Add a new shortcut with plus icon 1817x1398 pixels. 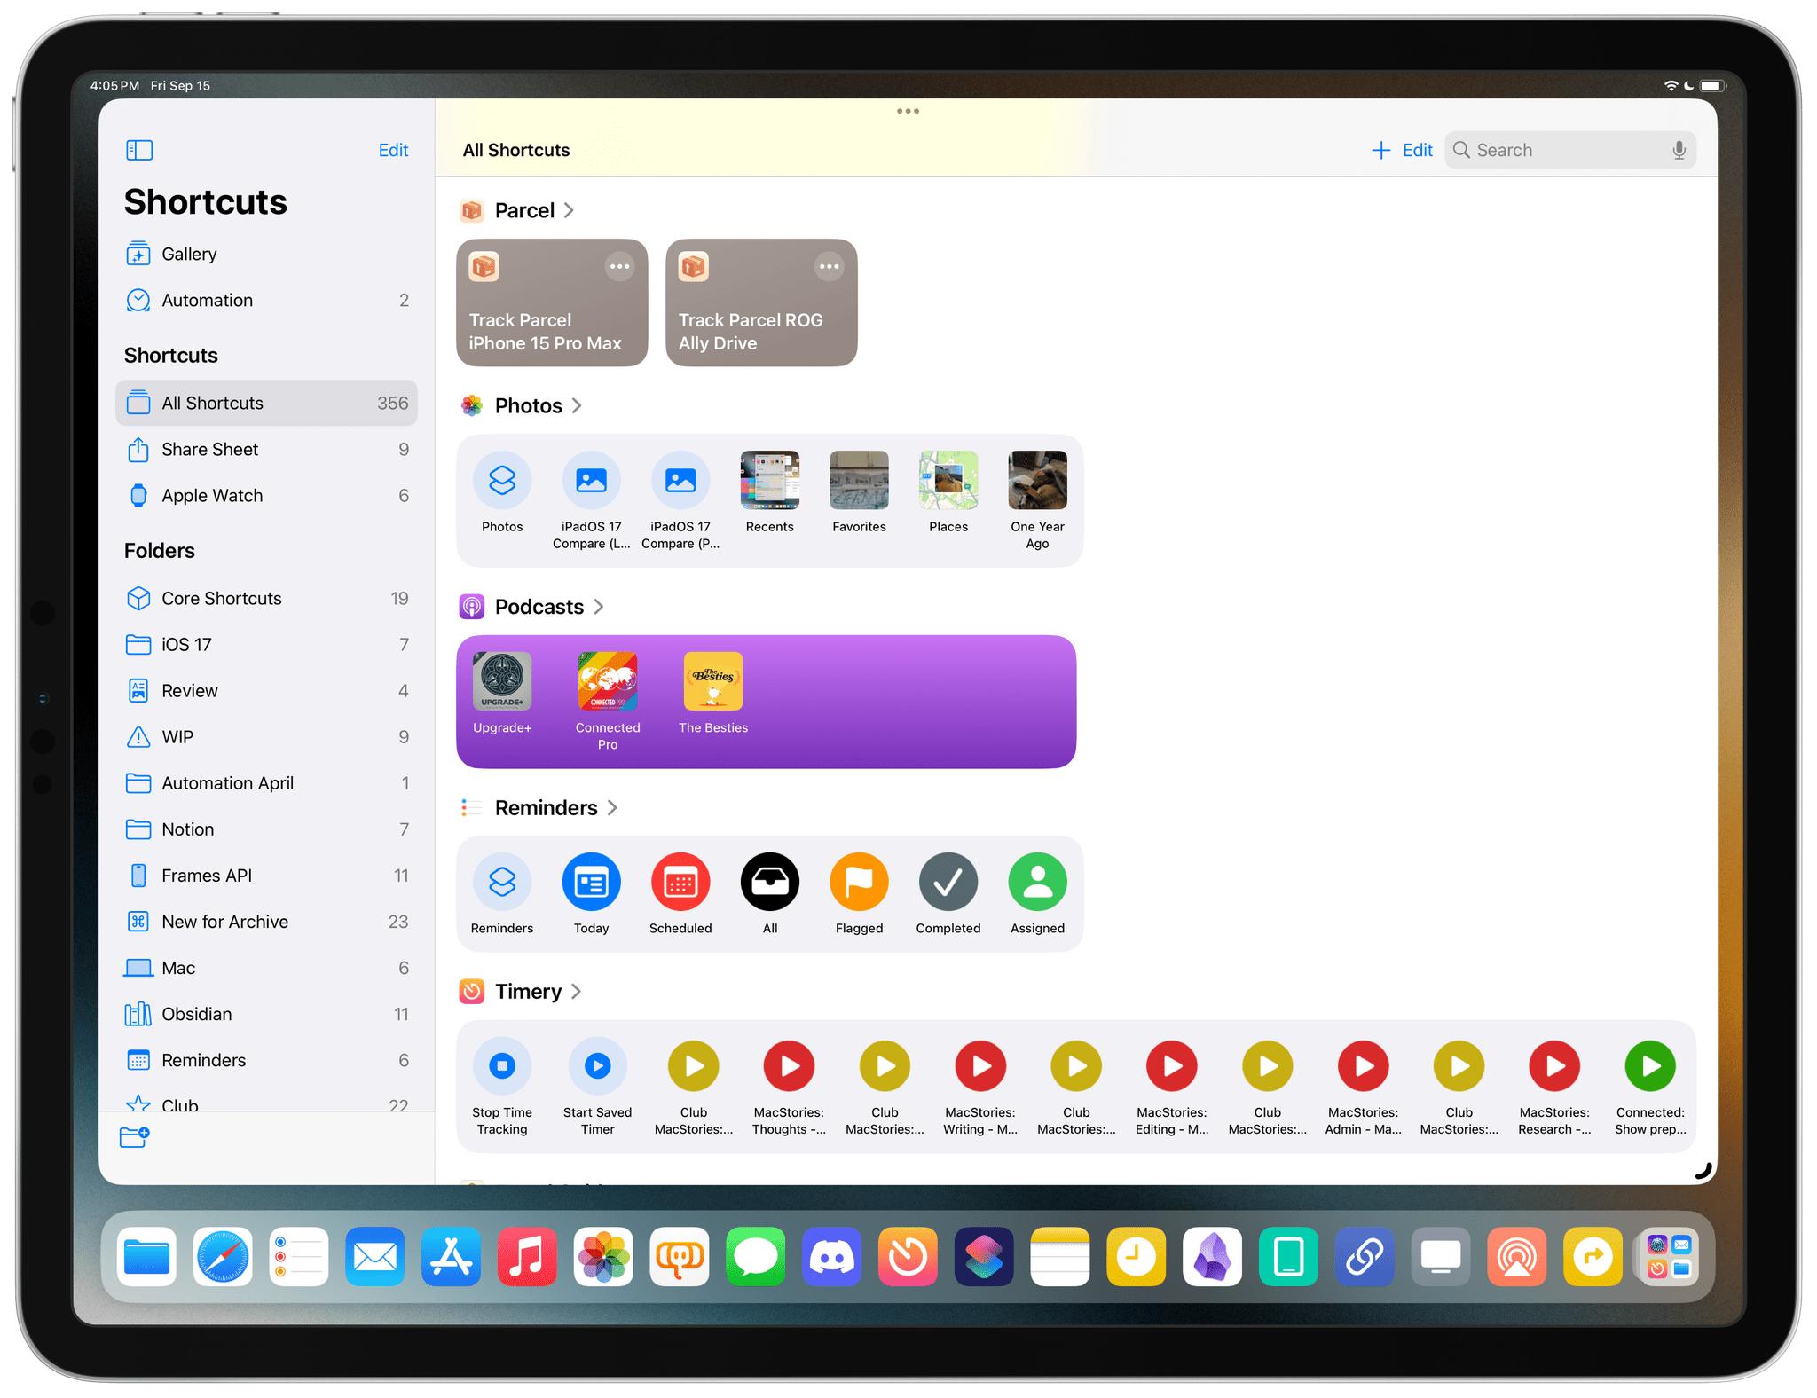coord(1380,150)
